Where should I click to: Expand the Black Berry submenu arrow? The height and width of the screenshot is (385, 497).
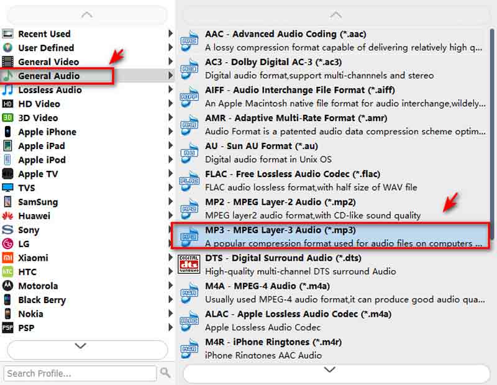coord(170,299)
